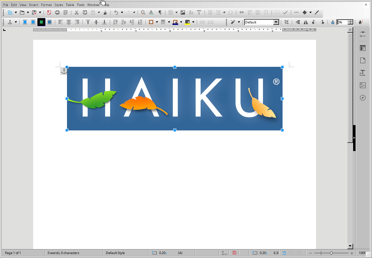Open the File menu

coord(6,5)
